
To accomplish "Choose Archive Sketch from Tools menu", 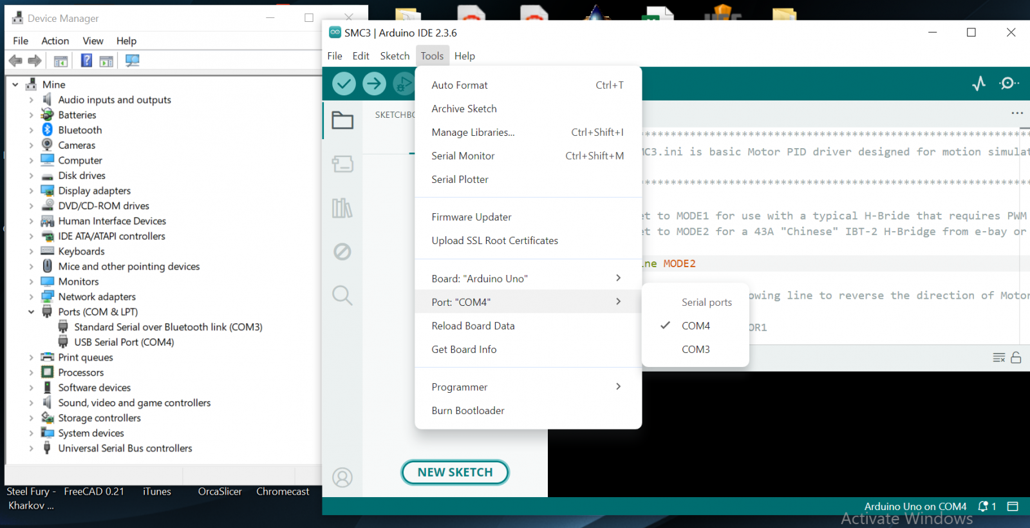I will (x=528, y=109).
